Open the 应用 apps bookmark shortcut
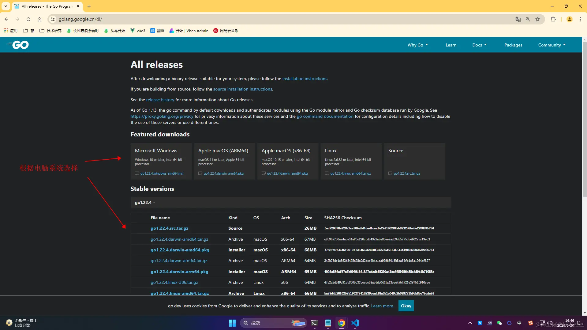 [10, 31]
